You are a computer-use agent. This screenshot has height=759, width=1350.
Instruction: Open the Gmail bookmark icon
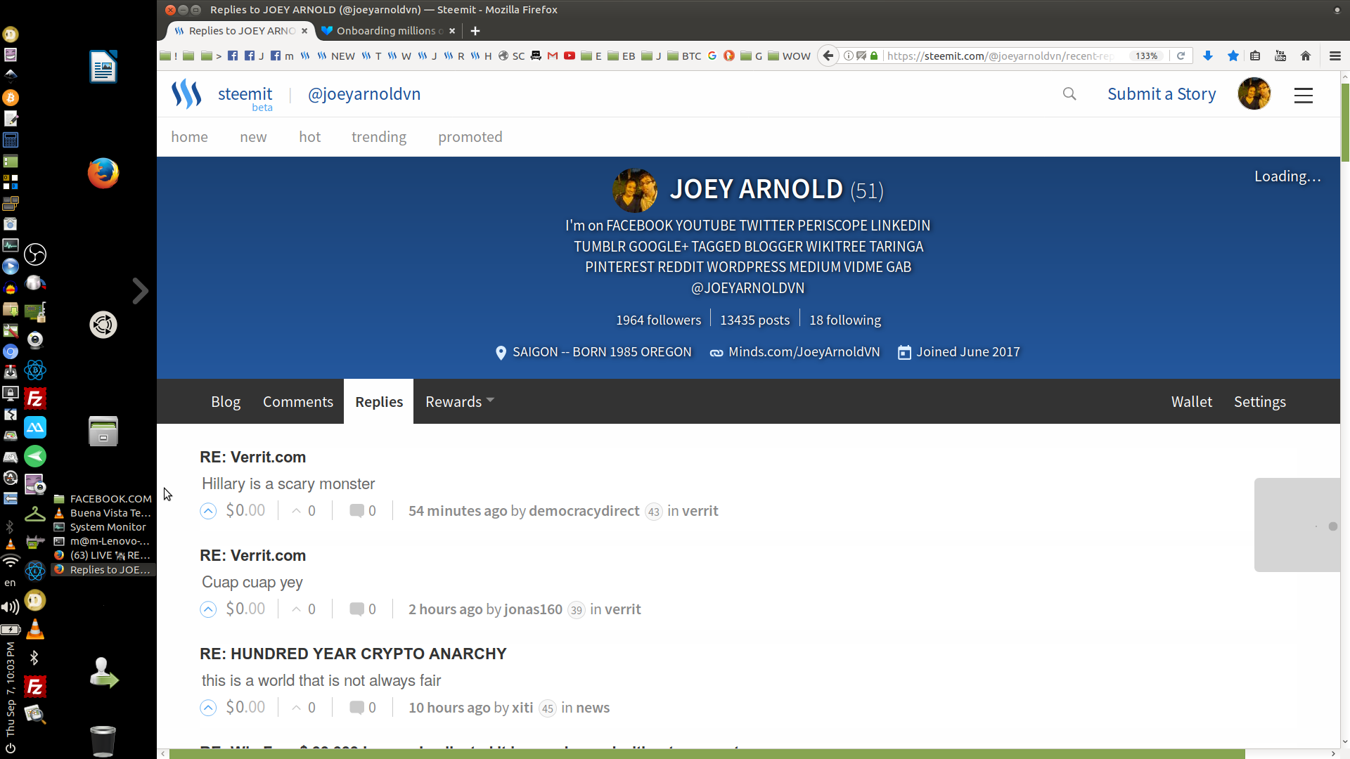click(553, 56)
